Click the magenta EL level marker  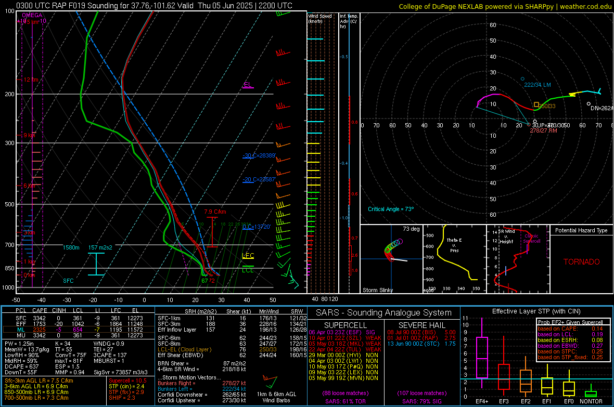pyautogui.click(x=248, y=85)
